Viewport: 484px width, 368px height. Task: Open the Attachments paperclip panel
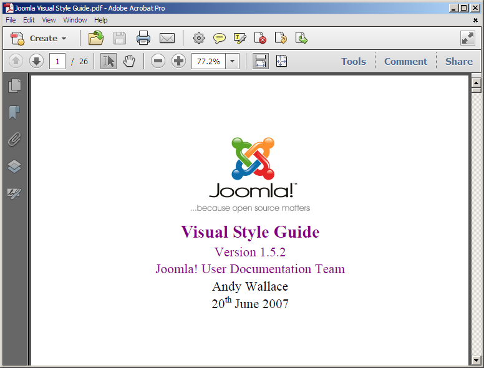click(x=14, y=139)
